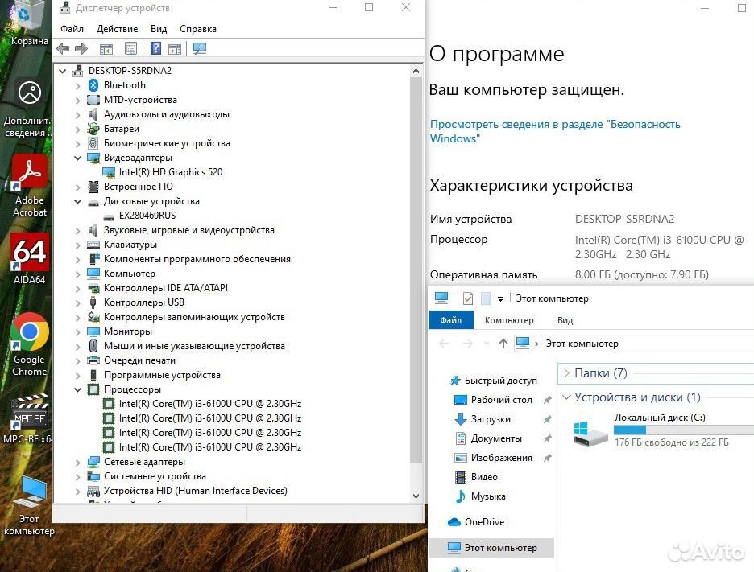Open Музыка folder in sidebar
The width and height of the screenshot is (754, 572).
[x=488, y=496]
